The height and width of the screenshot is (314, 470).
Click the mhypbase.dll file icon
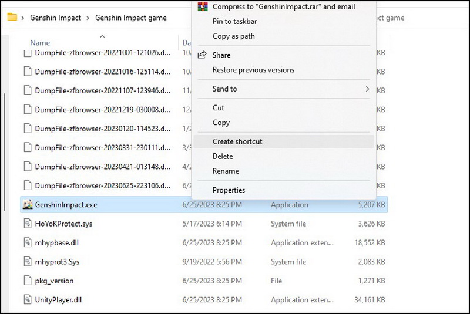pos(28,242)
